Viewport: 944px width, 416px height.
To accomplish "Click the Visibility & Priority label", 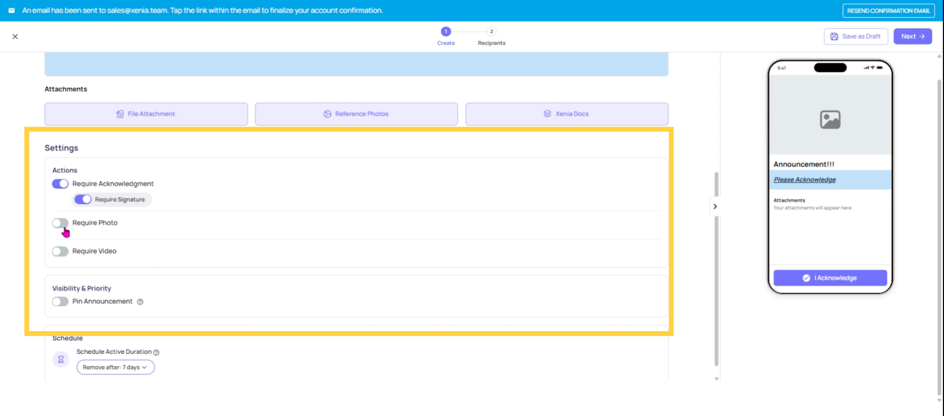I will click(82, 288).
